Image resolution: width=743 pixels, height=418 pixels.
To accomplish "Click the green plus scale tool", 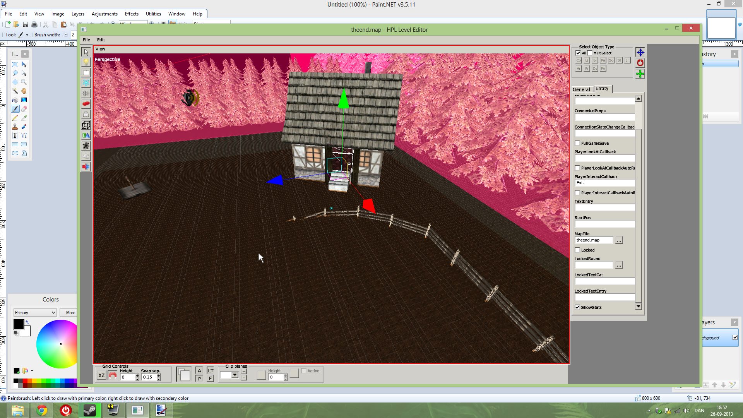I will (640, 74).
